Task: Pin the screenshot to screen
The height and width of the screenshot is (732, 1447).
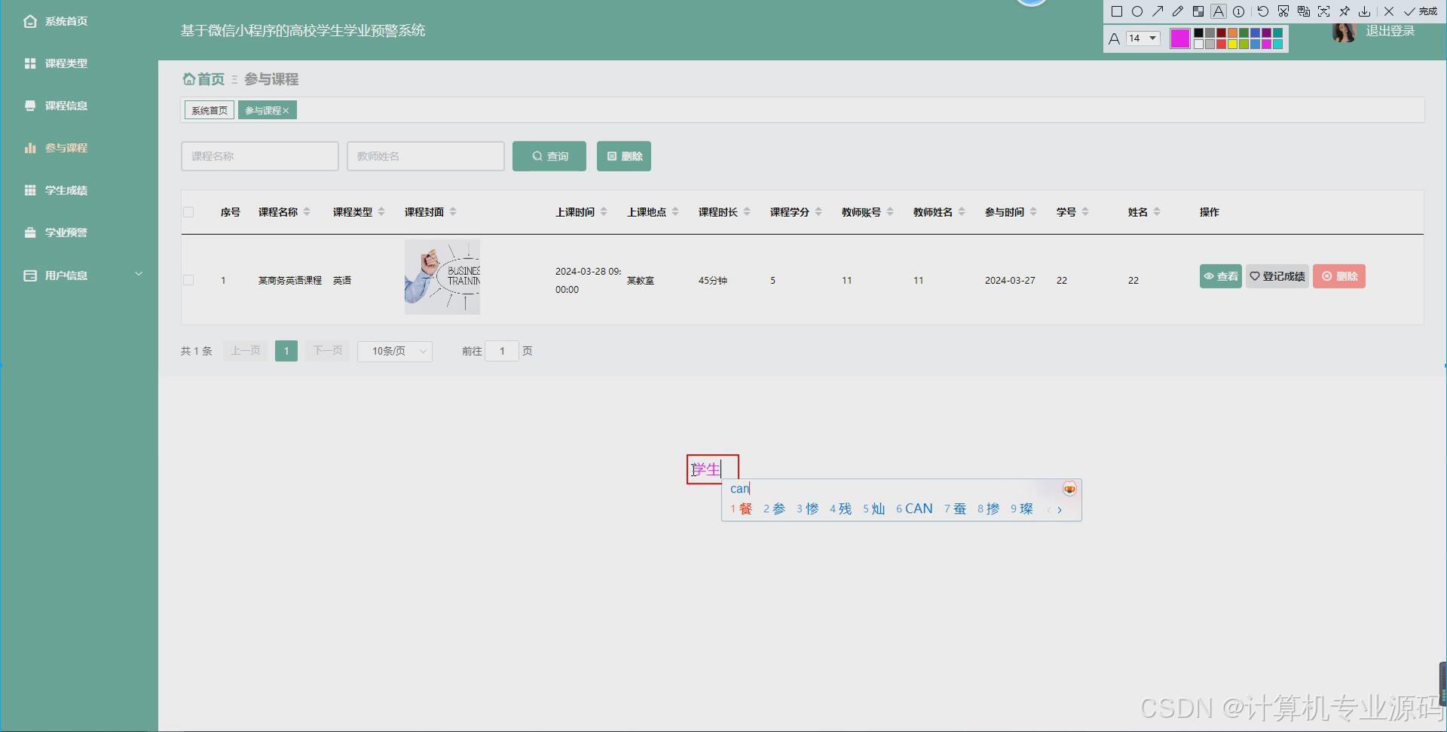Action: point(1345,11)
